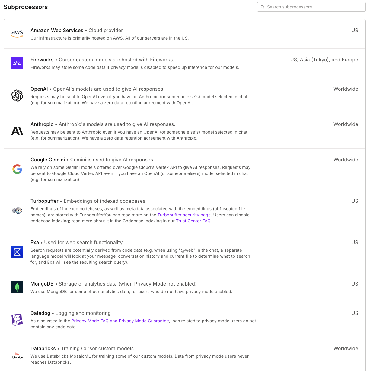Click the Worldwide label in OpenAI row
The image size is (370, 371).
tap(346, 89)
